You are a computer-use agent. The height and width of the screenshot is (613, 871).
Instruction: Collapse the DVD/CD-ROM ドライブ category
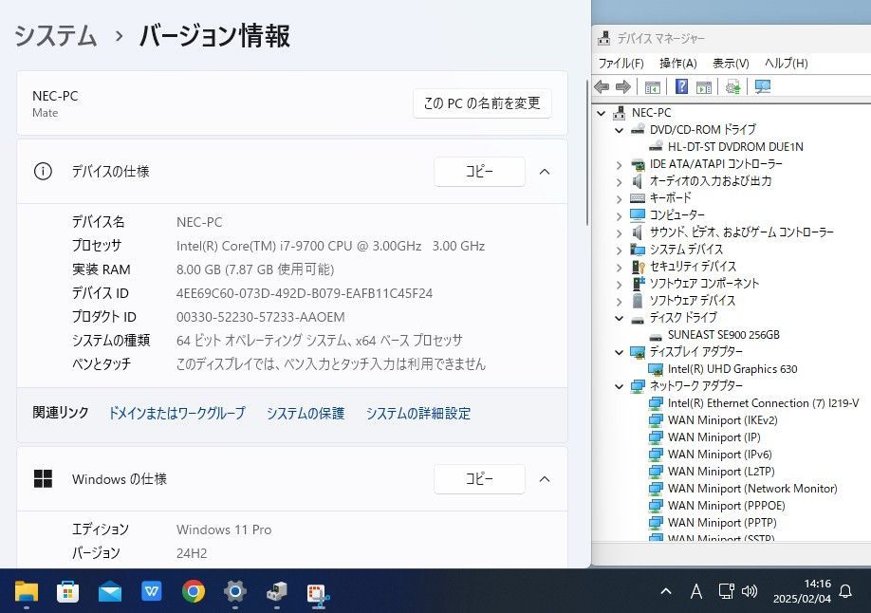620,130
